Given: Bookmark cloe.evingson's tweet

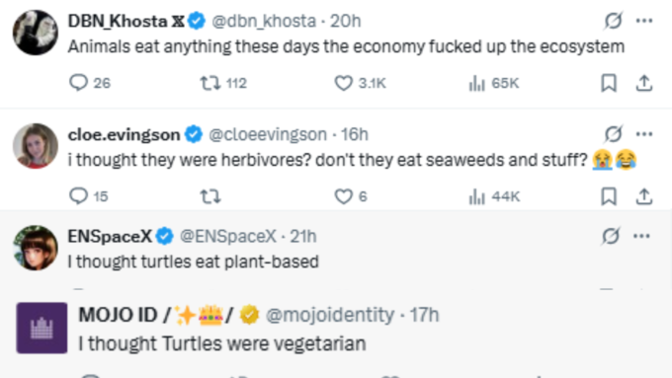Looking at the screenshot, I should pos(609,196).
